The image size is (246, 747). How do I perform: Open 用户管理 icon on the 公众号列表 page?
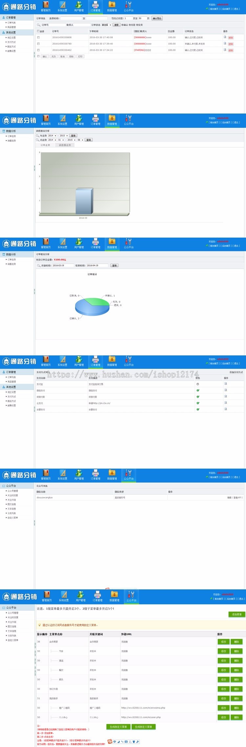(79, 473)
